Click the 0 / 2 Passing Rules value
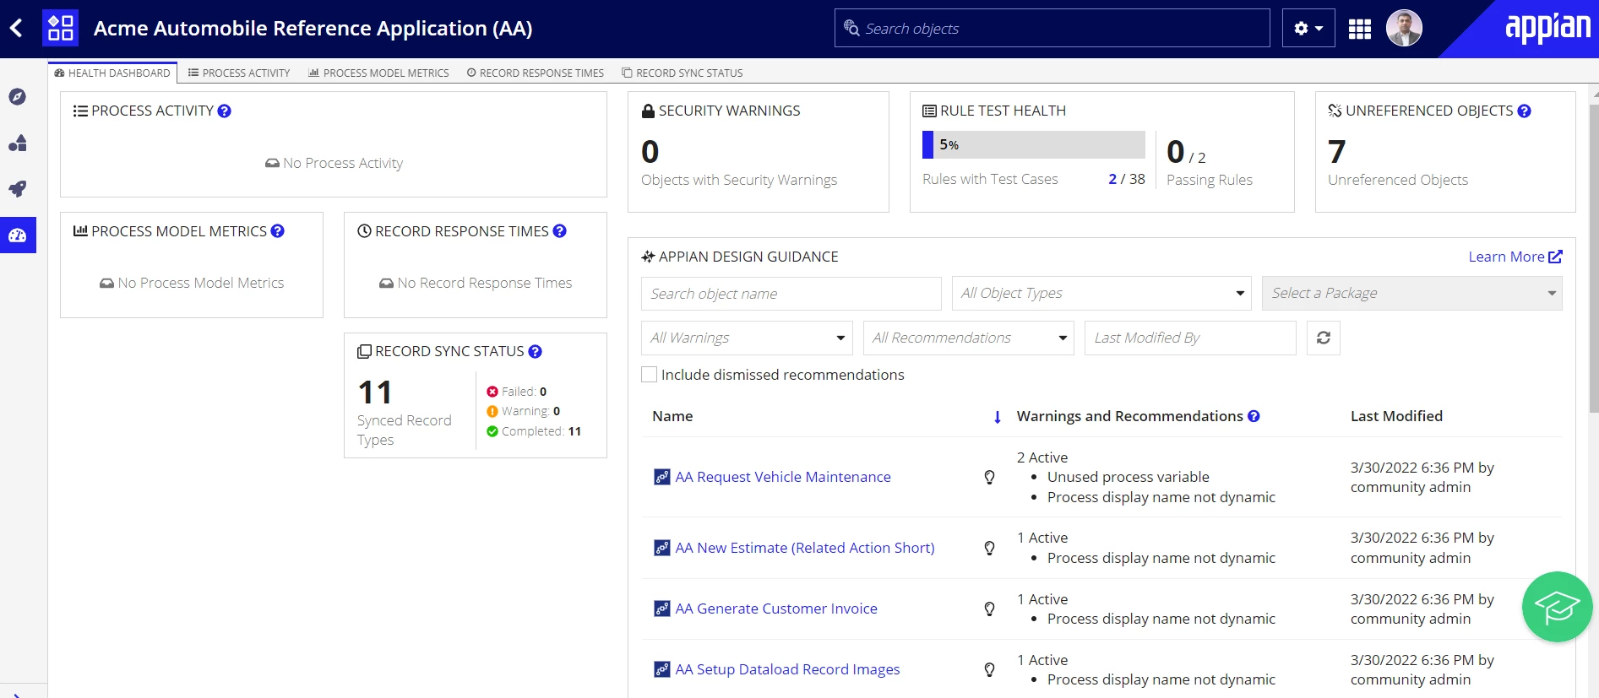Viewport: 1599px width, 698px height. pyautogui.click(x=1186, y=153)
